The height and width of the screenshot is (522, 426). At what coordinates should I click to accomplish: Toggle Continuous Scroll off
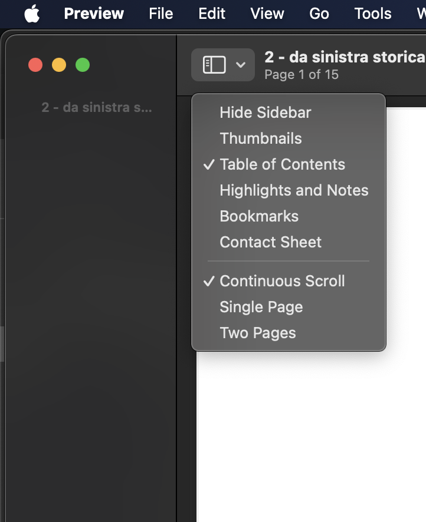282,281
